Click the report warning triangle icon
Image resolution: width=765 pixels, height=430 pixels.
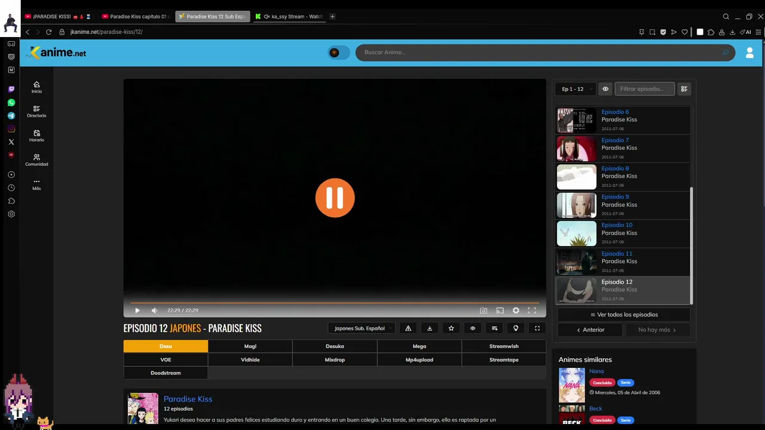click(408, 328)
